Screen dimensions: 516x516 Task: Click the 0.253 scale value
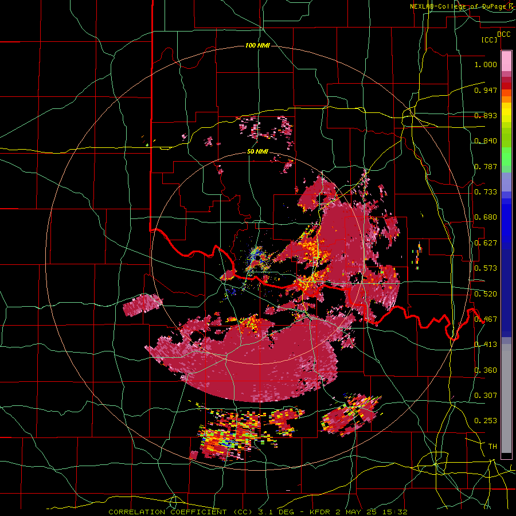[486, 421]
